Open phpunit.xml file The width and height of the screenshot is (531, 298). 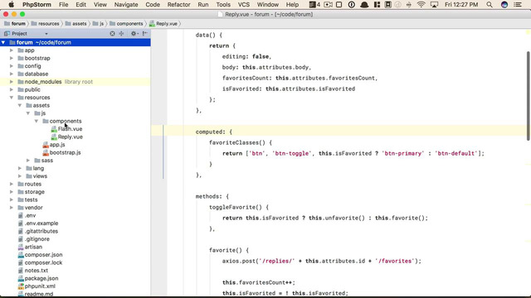point(40,286)
